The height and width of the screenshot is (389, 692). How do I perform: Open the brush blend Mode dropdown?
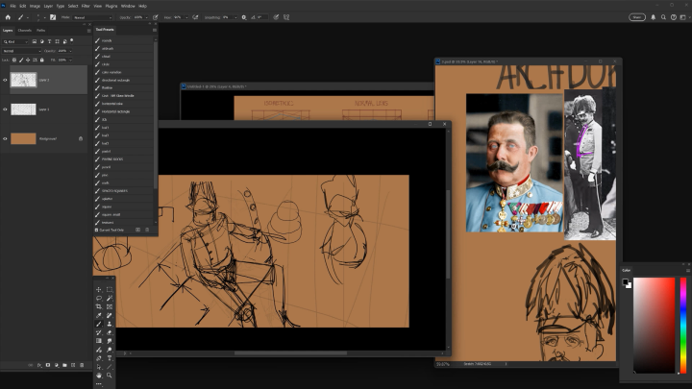(92, 17)
